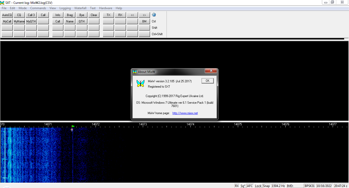The image size is (349, 188).
Task: Toggle squelch Sq* in status bar
Action: 243,186
